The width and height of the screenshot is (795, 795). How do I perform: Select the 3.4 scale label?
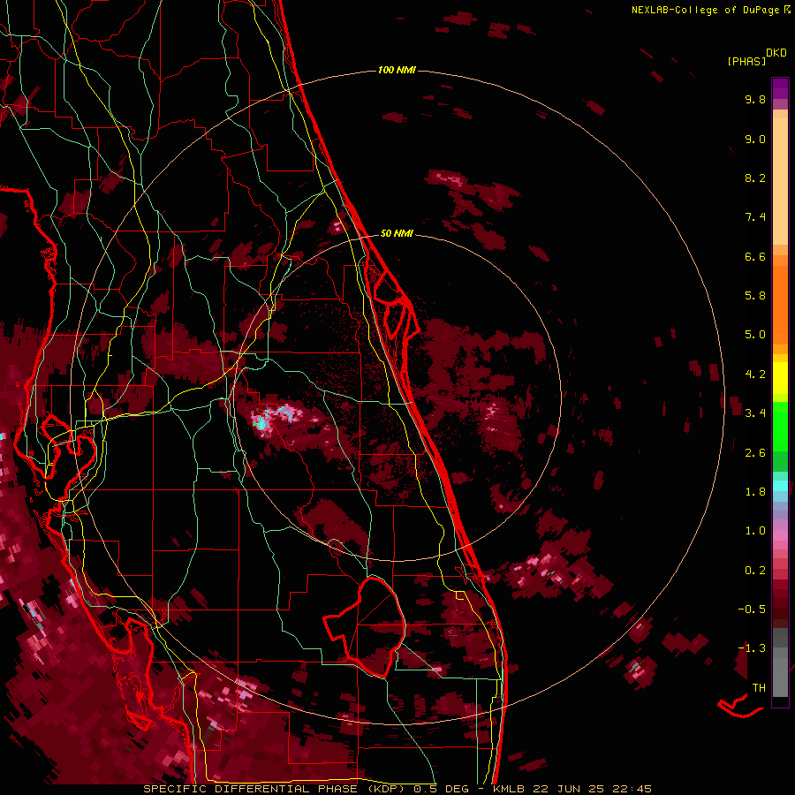[755, 413]
